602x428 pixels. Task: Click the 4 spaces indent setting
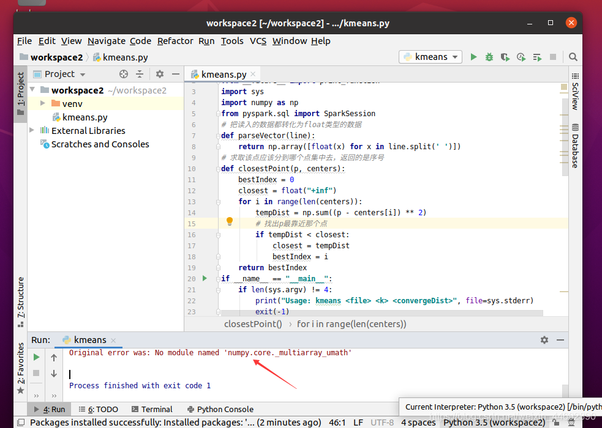(x=418, y=422)
